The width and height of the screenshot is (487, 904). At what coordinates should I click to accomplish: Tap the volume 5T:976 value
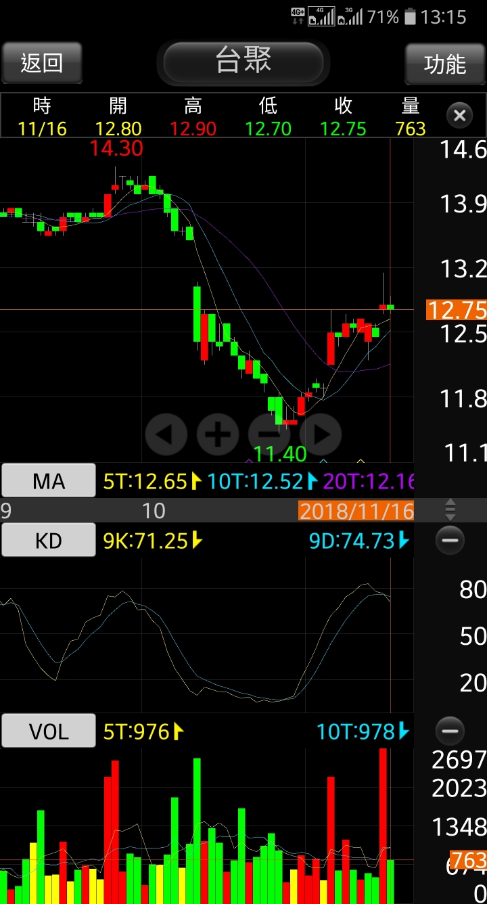click(x=143, y=731)
